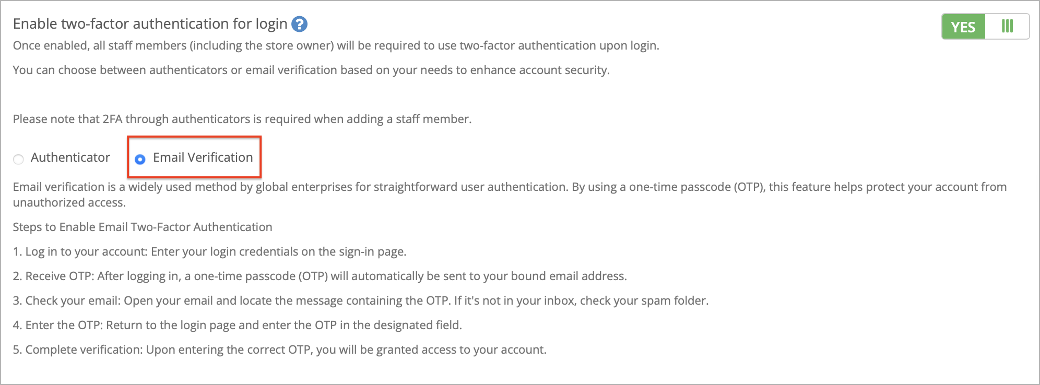Click step 1 'Log in to your account'
This screenshot has height=385, width=1040.
pos(210,252)
